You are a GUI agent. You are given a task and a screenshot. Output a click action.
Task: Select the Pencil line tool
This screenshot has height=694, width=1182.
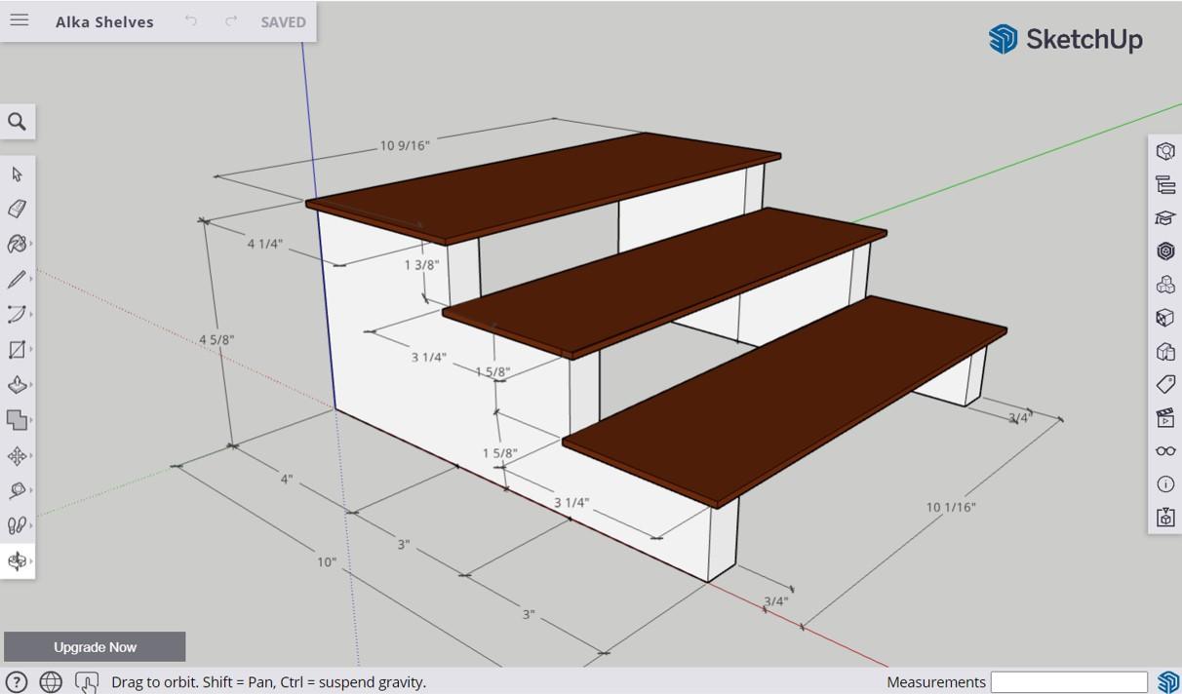click(16, 280)
